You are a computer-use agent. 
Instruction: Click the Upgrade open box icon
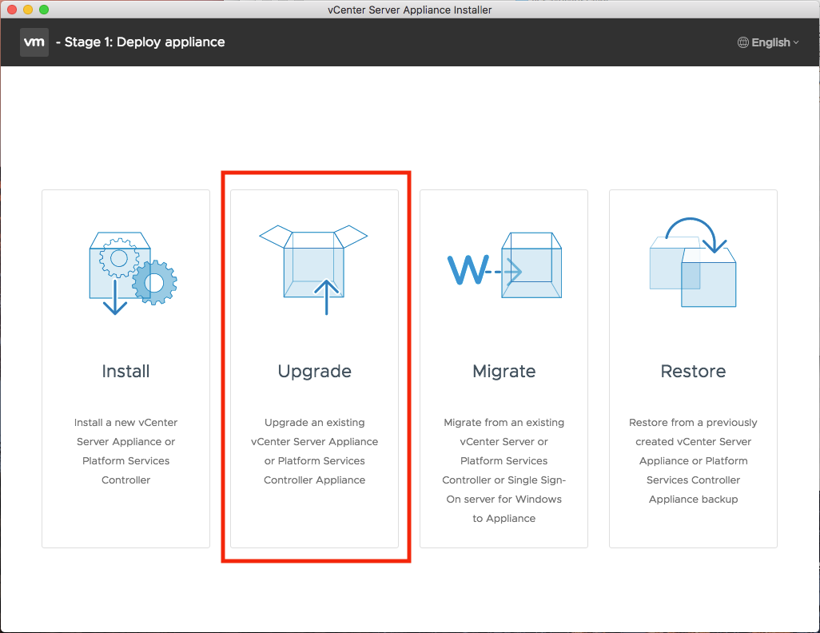[314, 270]
